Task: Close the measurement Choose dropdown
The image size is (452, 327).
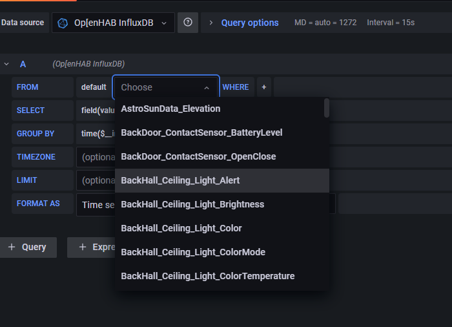Action: pyautogui.click(x=207, y=87)
